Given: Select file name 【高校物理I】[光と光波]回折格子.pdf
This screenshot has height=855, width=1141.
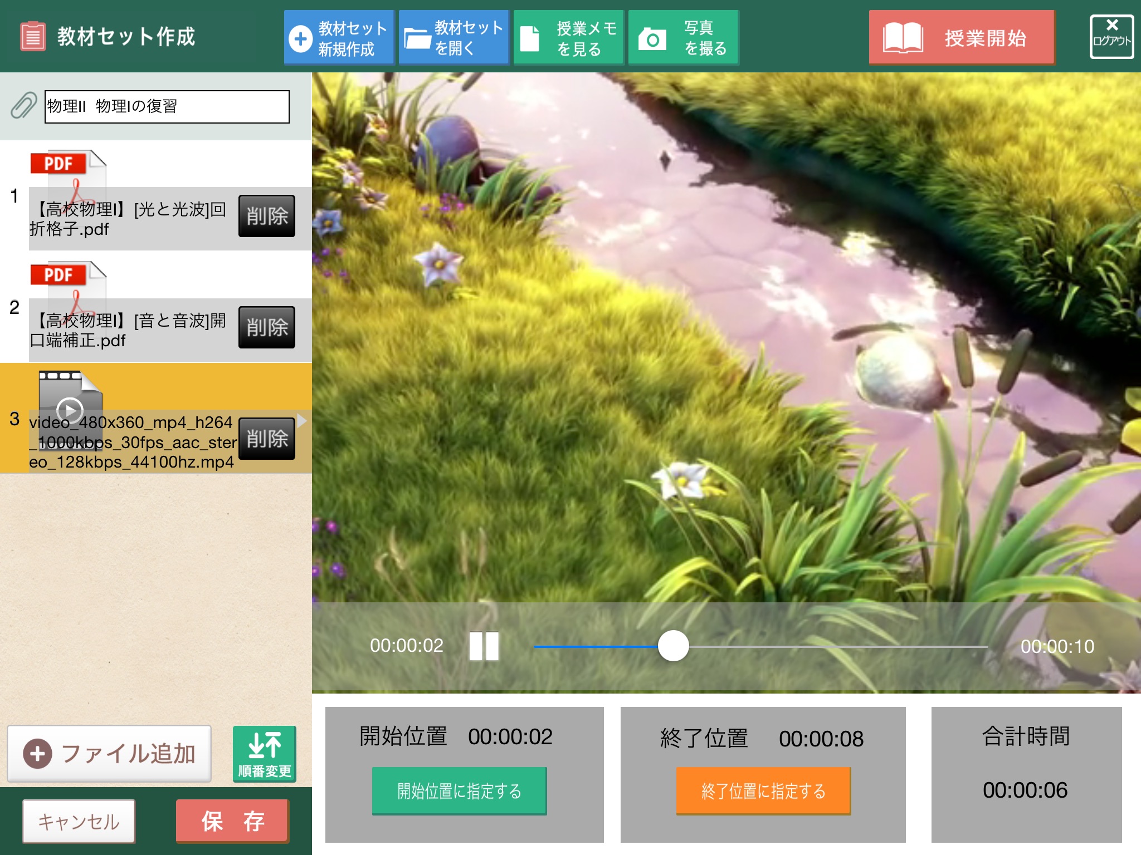Looking at the screenshot, I should click(x=128, y=219).
